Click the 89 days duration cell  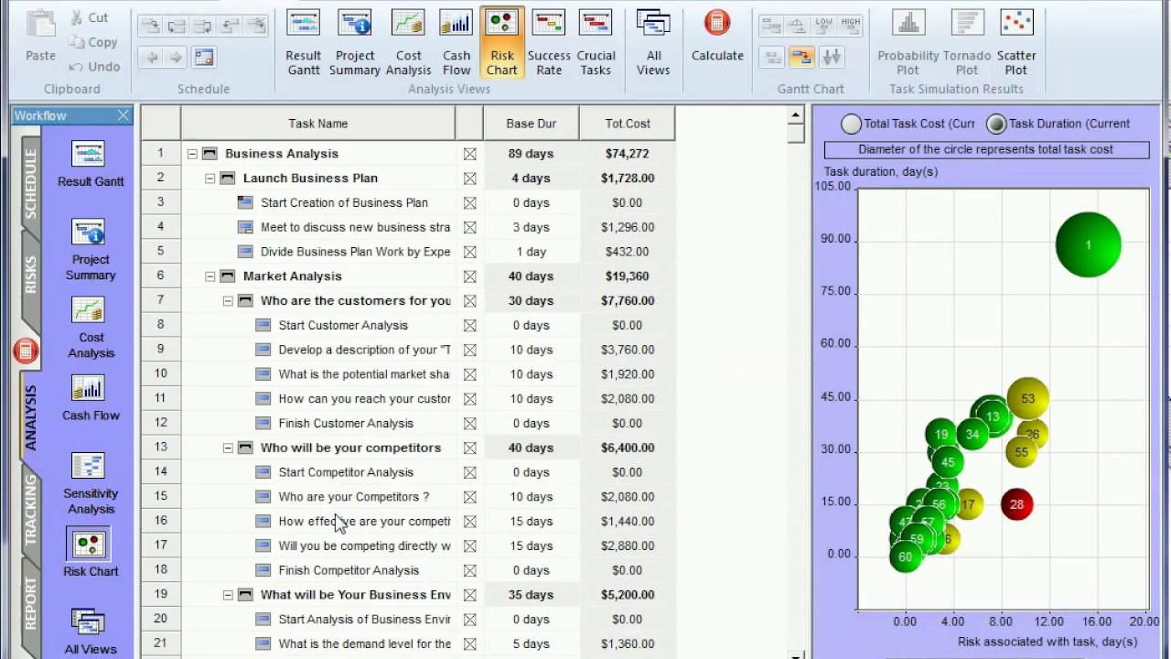(532, 154)
